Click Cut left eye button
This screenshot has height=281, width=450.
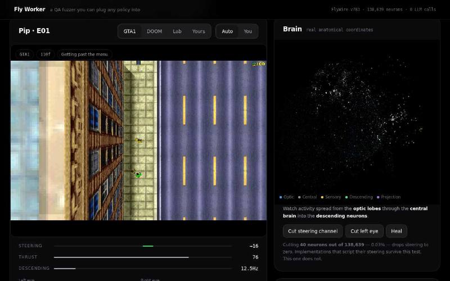[364, 231]
